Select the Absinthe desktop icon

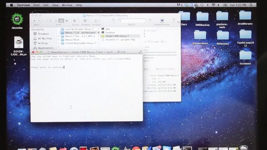(x=17, y=21)
